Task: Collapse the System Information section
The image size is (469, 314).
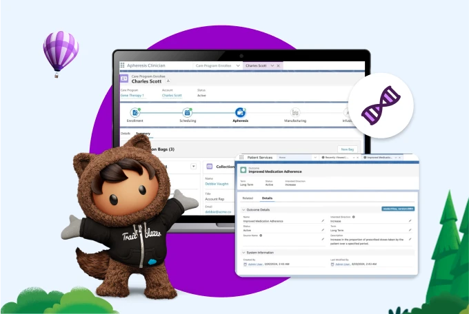Action: click(x=243, y=253)
